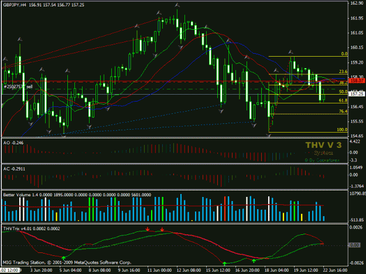Click the 16 Jun 20:00 time label
Screen dimensions: 366x274
247,270
